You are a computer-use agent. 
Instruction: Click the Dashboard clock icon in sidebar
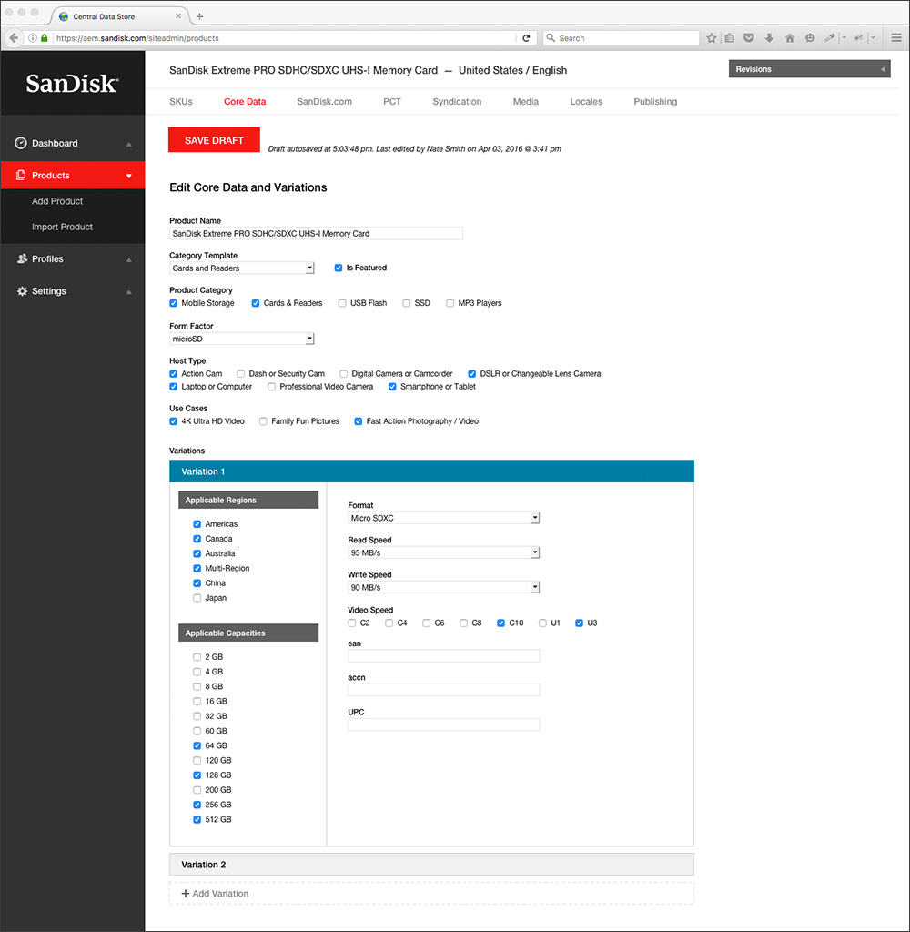point(21,143)
